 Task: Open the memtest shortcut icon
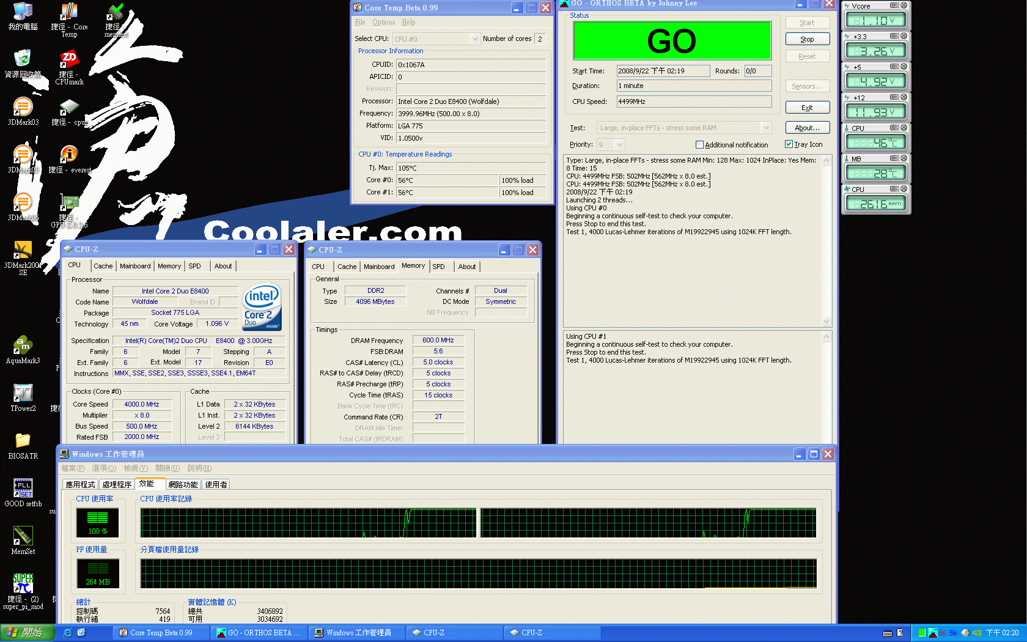point(115,20)
